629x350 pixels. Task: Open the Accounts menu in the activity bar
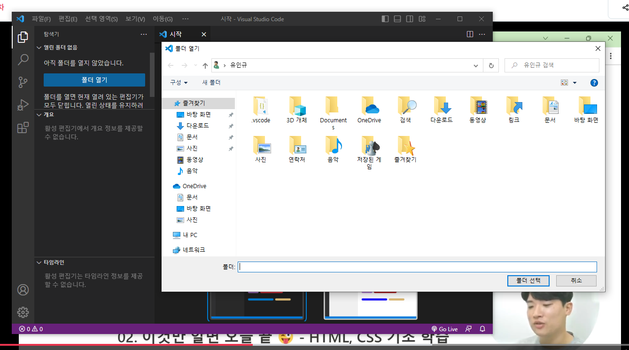(x=23, y=289)
